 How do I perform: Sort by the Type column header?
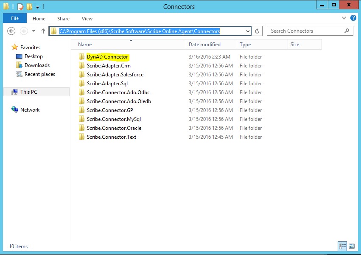pos(262,45)
